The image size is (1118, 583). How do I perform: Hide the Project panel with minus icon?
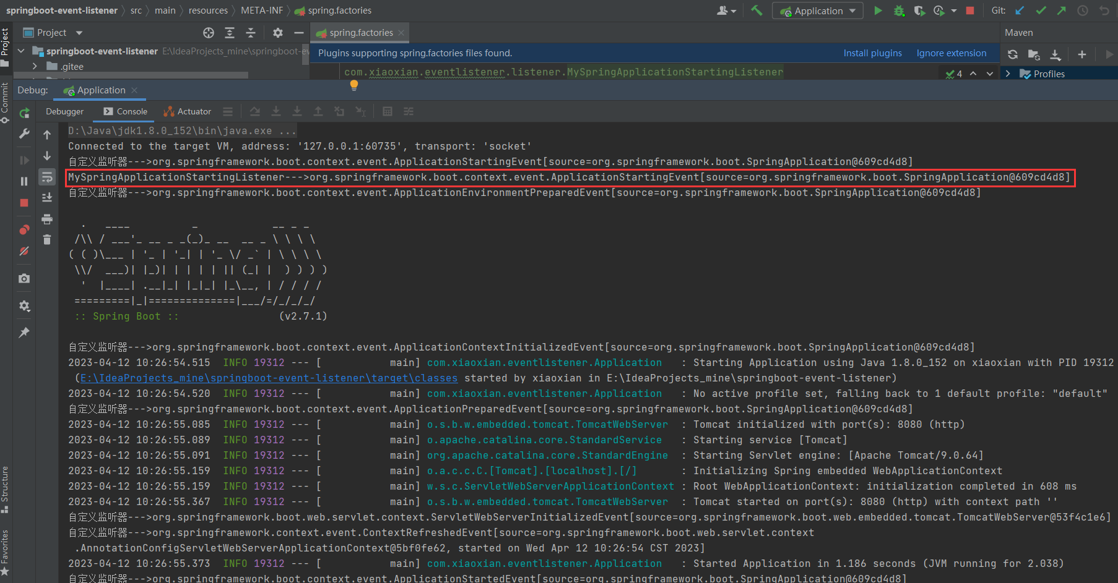click(299, 33)
